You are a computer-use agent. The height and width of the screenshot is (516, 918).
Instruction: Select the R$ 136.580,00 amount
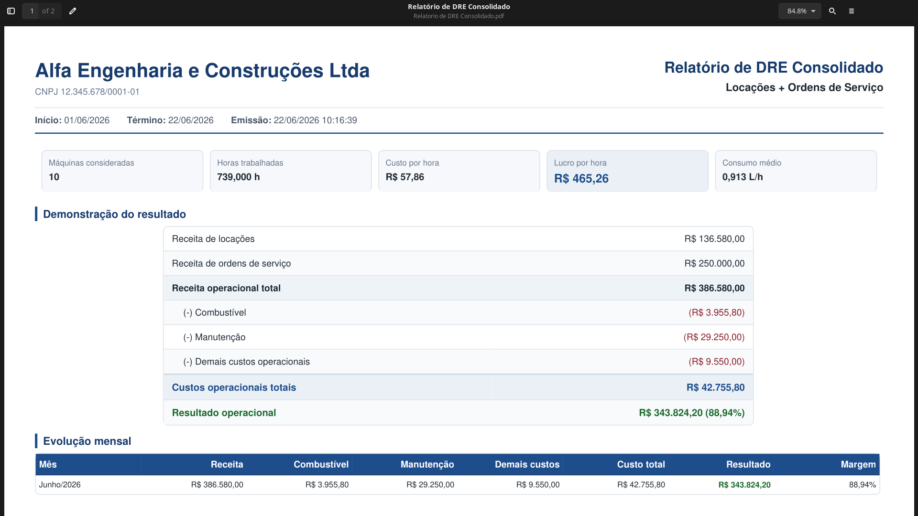click(714, 239)
